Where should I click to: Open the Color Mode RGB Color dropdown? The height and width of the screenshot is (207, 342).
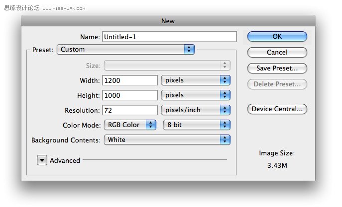click(130, 125)
